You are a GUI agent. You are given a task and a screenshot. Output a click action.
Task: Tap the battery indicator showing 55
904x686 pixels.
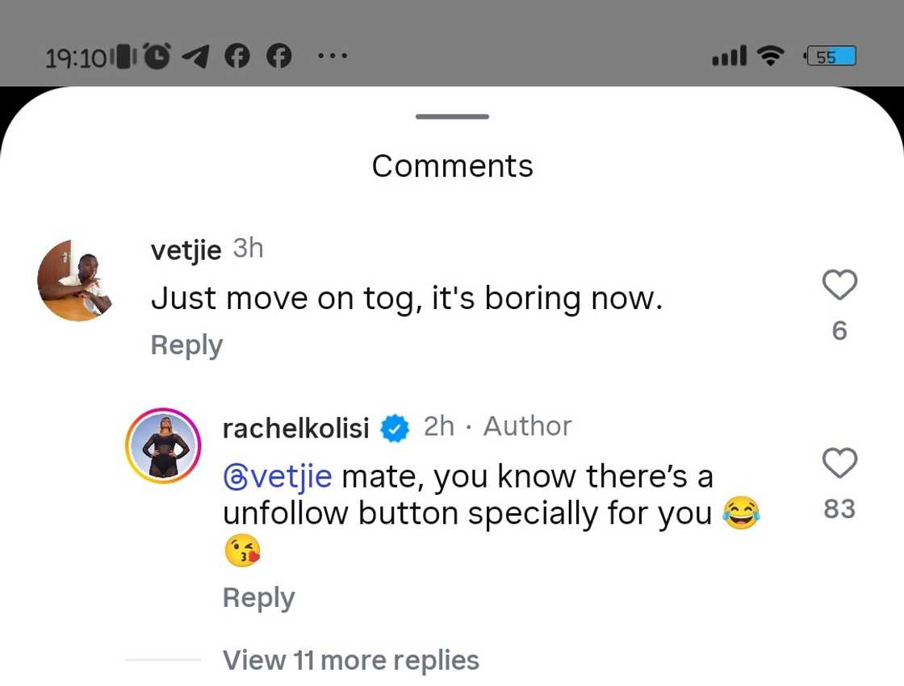[830, 55]
